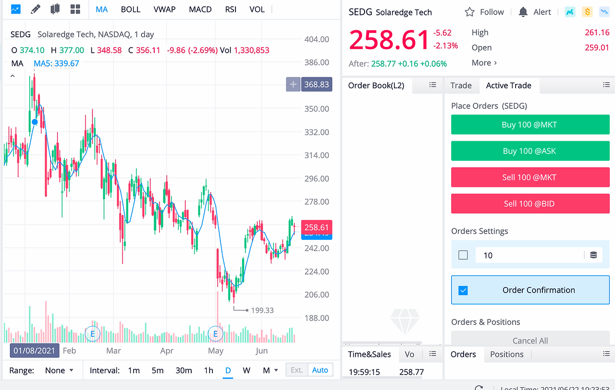Screen dimensions: 615x390
Task: Click Sell 100 @BID button
Action: click(530, 204)
